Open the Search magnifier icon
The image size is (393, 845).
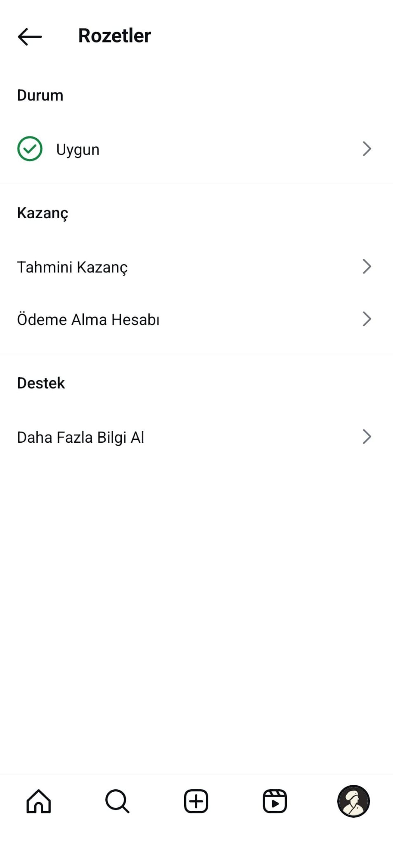tap(117, 801)
